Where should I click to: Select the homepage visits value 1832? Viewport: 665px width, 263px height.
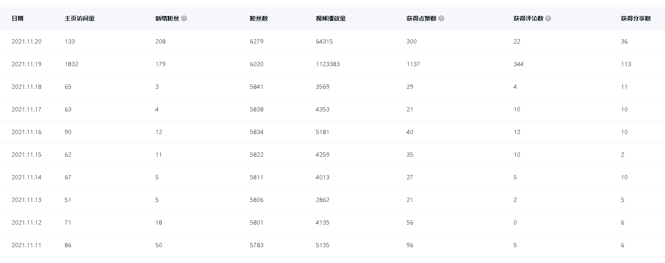[71, 64]
